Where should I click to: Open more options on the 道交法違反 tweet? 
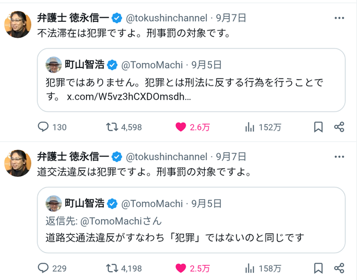coord(339,157)
